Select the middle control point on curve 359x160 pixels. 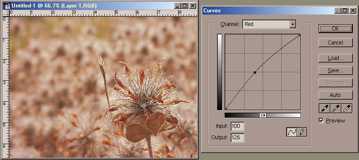(x=255, y=72)
